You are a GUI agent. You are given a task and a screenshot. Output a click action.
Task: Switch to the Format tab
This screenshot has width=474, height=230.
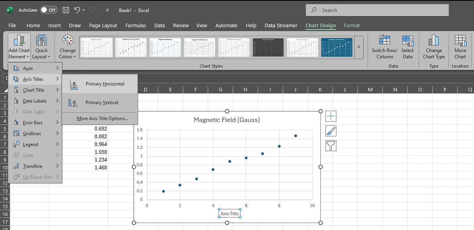[x=352, y=25]
